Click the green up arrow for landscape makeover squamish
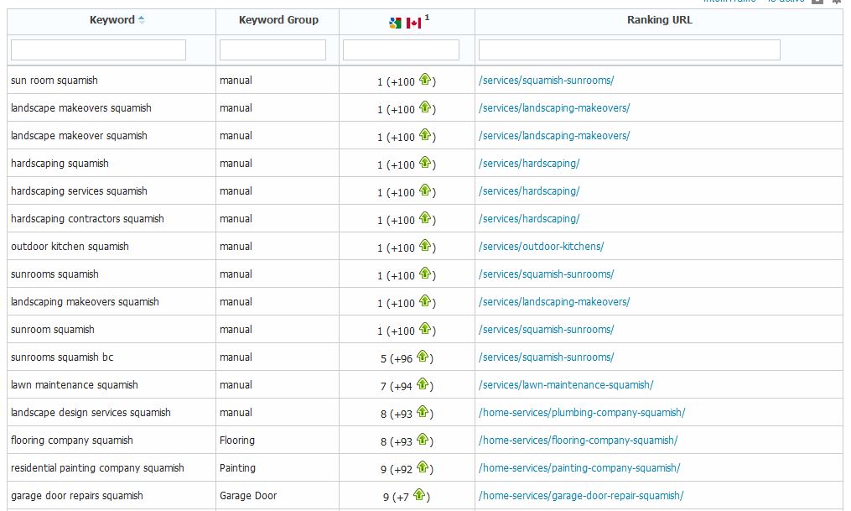 pyautogui.click(x=425, y=135)
